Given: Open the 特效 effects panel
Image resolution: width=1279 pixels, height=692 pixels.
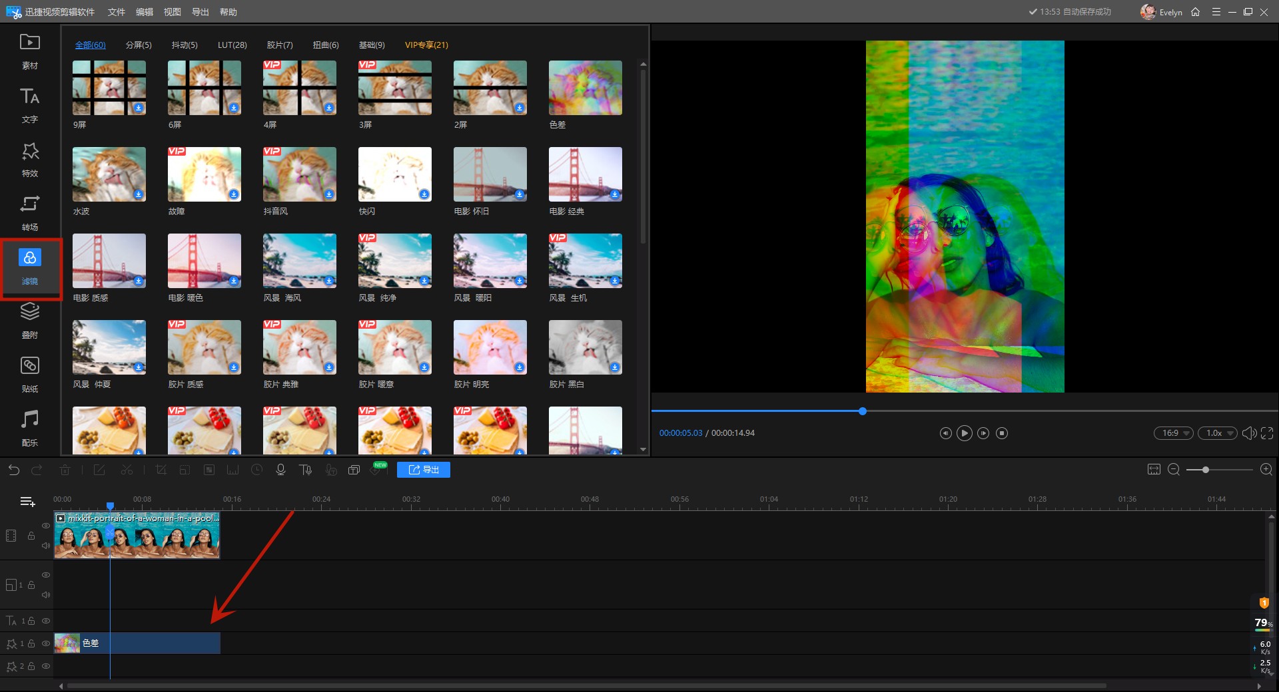Looking at the screenshot, I should pos(29,158).
